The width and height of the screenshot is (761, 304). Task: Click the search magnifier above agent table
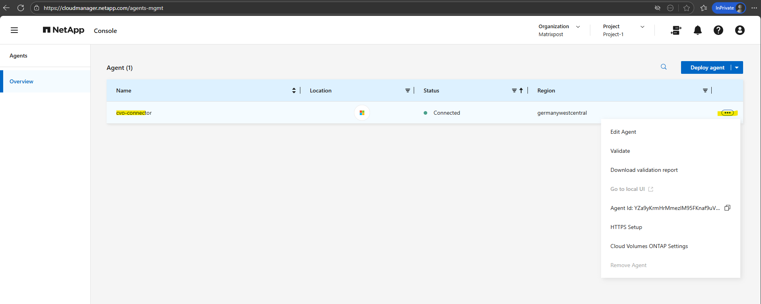[664, 67]
